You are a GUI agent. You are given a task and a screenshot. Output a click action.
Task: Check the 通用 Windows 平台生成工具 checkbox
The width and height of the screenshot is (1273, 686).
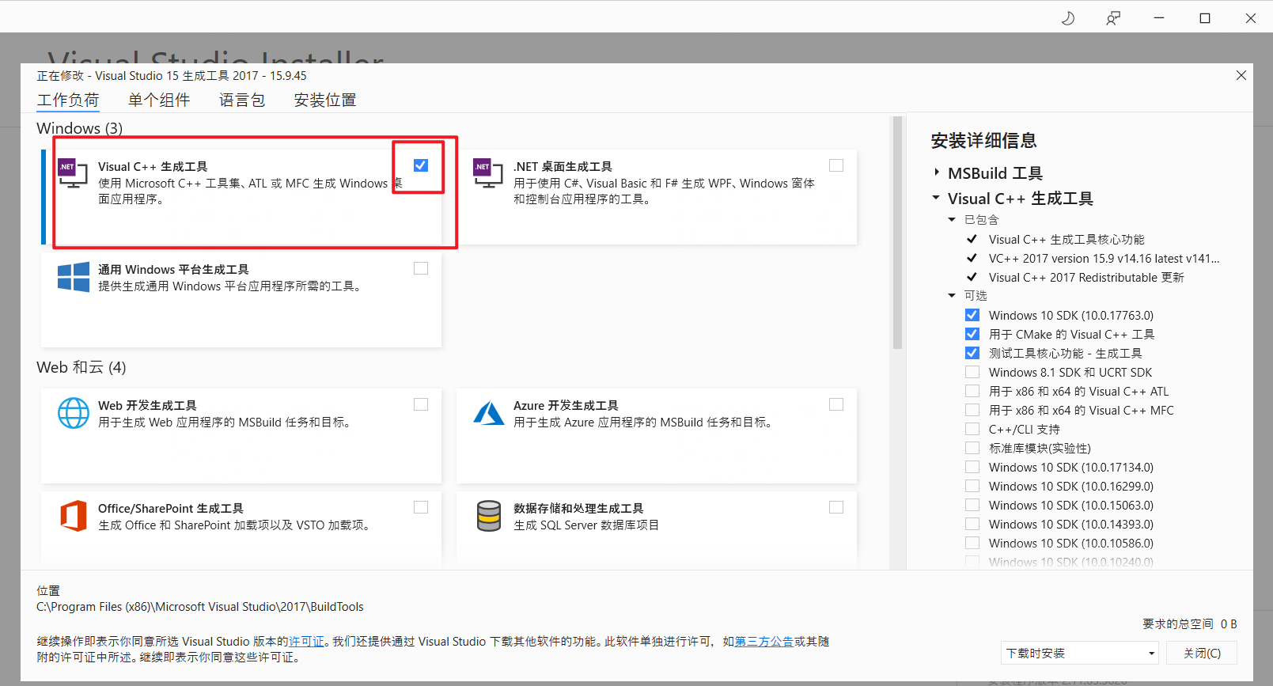(x=421, y=268)
